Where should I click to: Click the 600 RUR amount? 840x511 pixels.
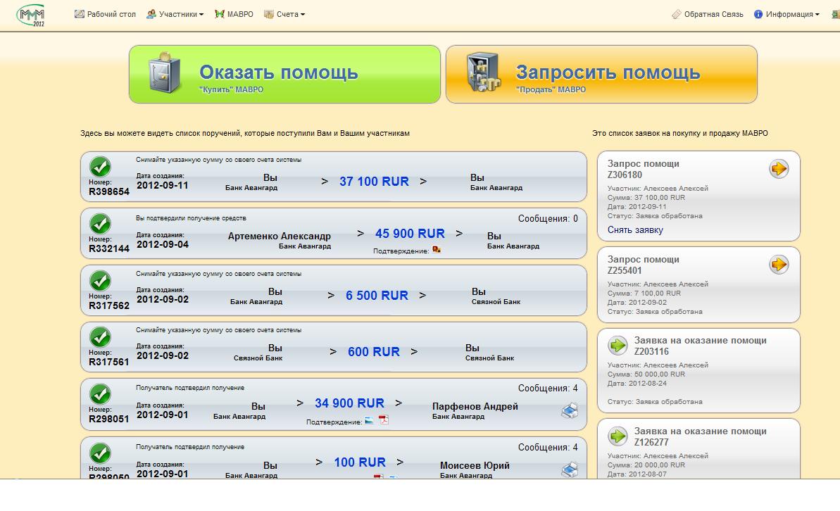pos(374,351)
